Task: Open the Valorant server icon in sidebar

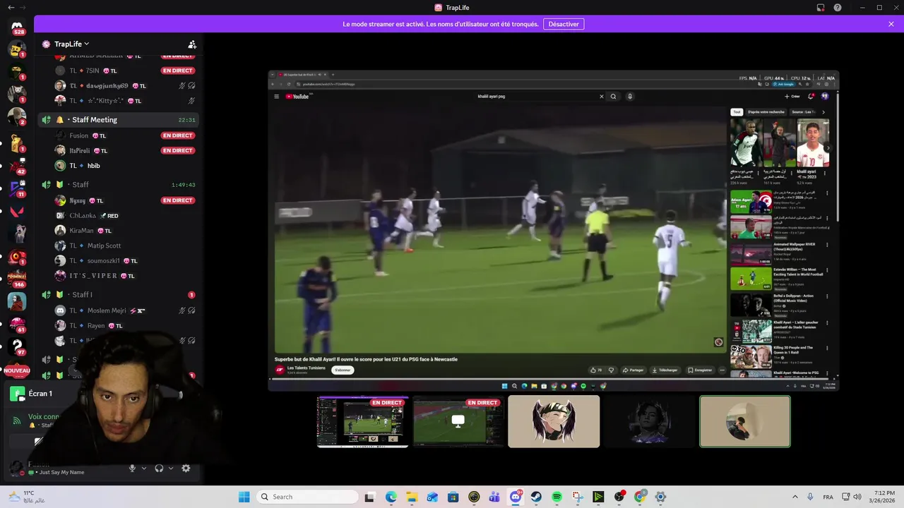Action: [x=17, y=211]
